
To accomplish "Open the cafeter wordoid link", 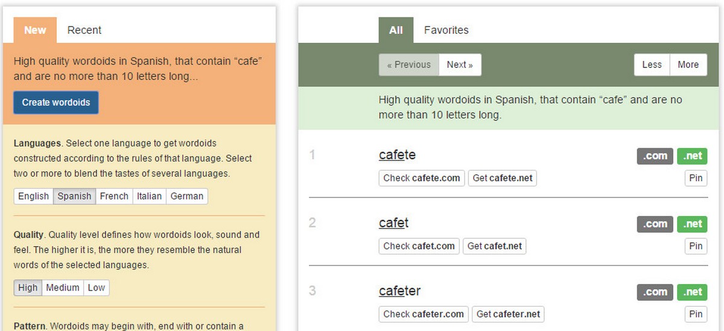I will [x=399, y=291].
